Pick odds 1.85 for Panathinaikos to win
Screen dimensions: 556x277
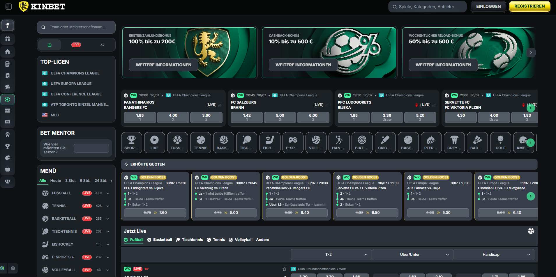coord(140,117)
